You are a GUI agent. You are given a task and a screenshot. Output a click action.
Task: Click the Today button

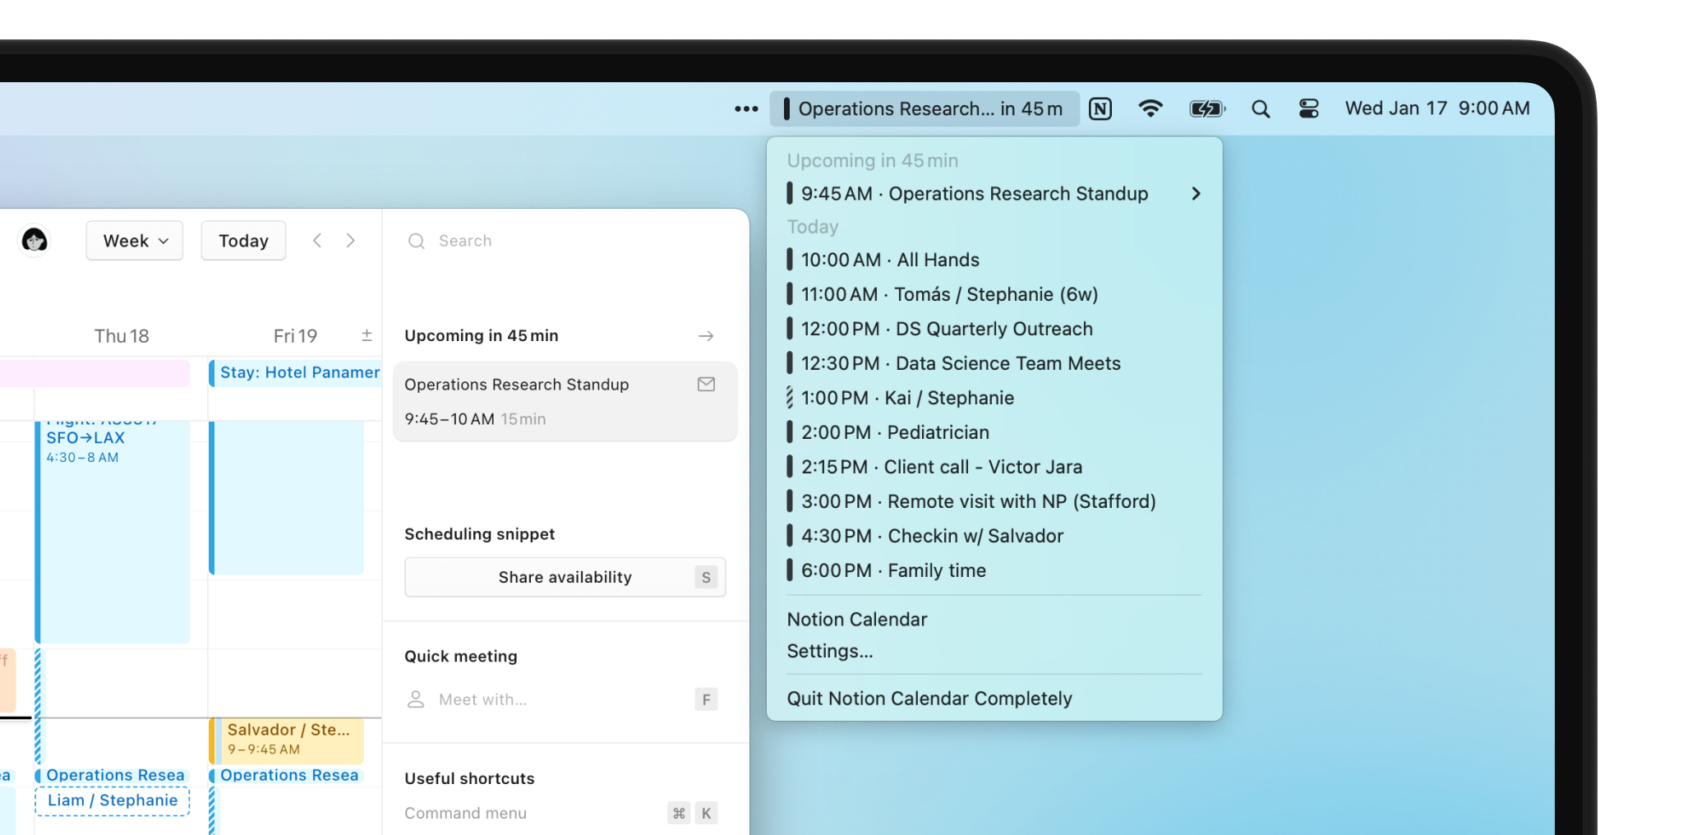click(x=242, y=240)
